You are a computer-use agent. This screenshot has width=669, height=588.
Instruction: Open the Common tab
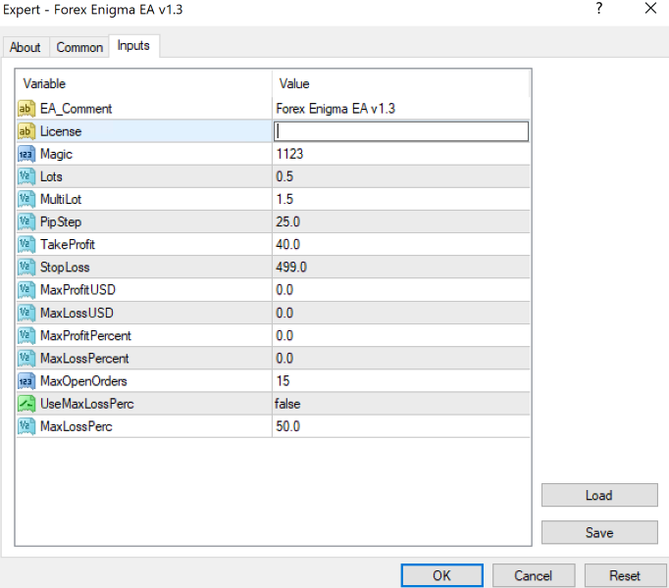pos(79,47)
